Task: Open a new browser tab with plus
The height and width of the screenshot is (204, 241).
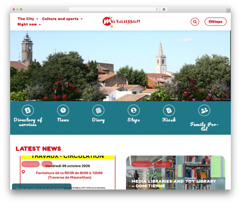Action: click(x=228, y=11)
